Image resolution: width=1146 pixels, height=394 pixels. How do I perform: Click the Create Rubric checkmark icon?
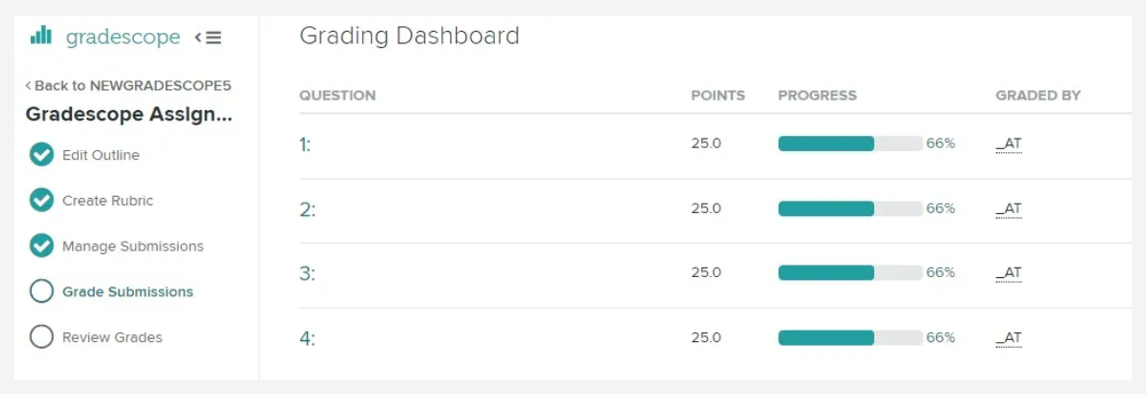point(41,200)
